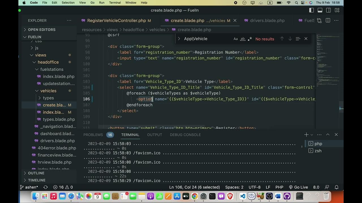Select php terminal instance
The width and height of the screenshot is (362, 203).
(x=324, y=144)
